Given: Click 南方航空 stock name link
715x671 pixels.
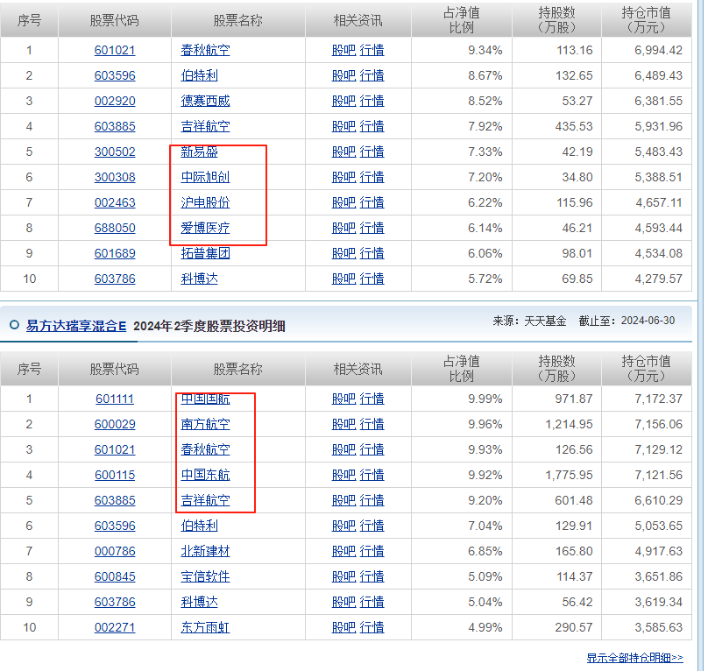Looking at the screenshot, I should tap(205, 424).
